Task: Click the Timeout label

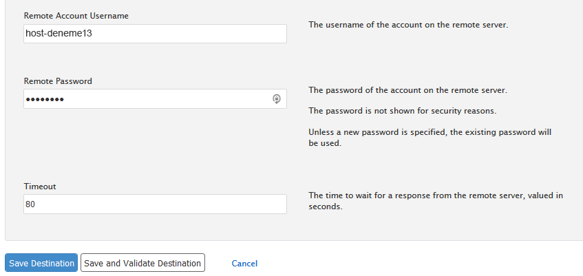Action: 40,187
